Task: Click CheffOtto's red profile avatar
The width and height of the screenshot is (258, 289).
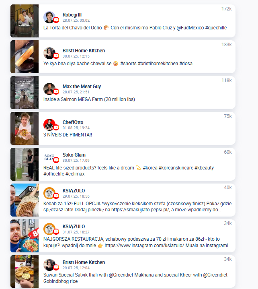Action: (49, 125)
